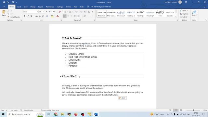Switch to the Review tab
This screenshot has width=208, height=117.
pos(68,7)
